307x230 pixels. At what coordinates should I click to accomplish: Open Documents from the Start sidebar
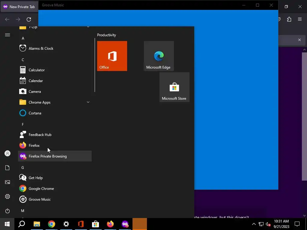pyautogui.click(x=7, y=168)
